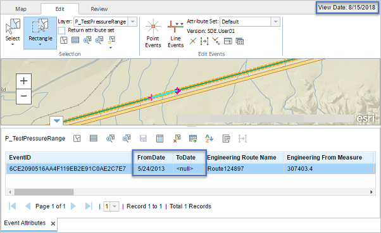Select the <null> ToDate cell
The image size is (381, 233).
tap(189, 168)
